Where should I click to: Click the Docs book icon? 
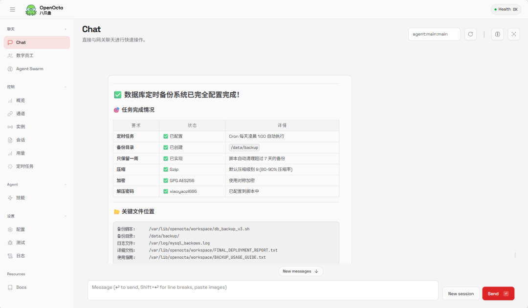pos(10,287)
